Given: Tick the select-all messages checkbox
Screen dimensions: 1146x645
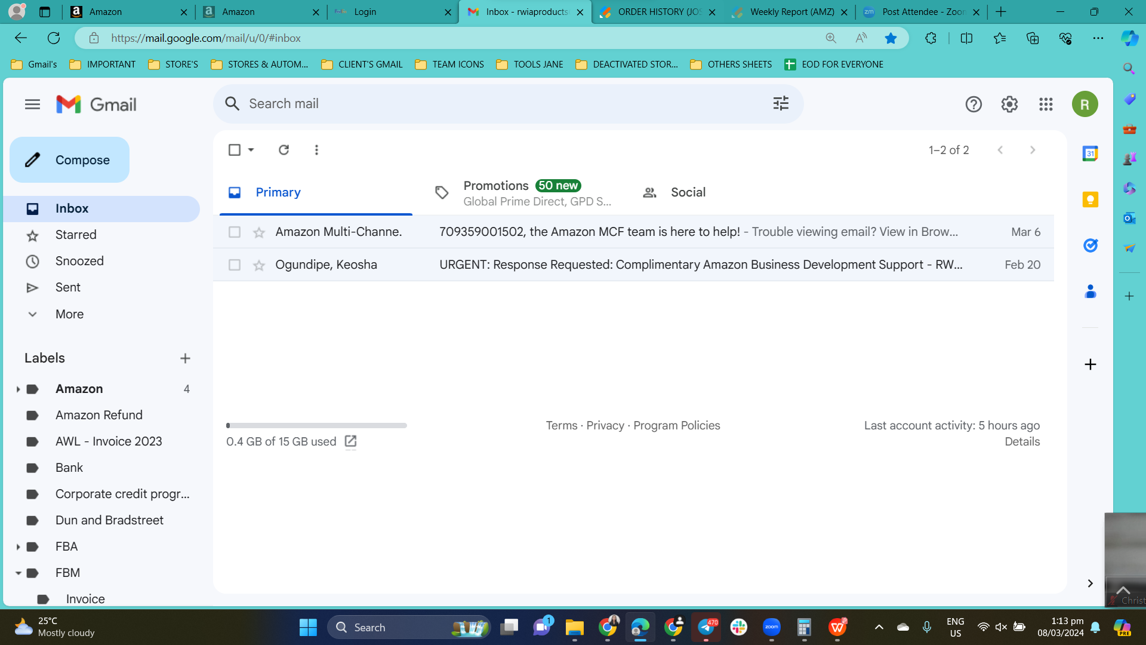Looking at the screenshot, I should tap(235, 150).
